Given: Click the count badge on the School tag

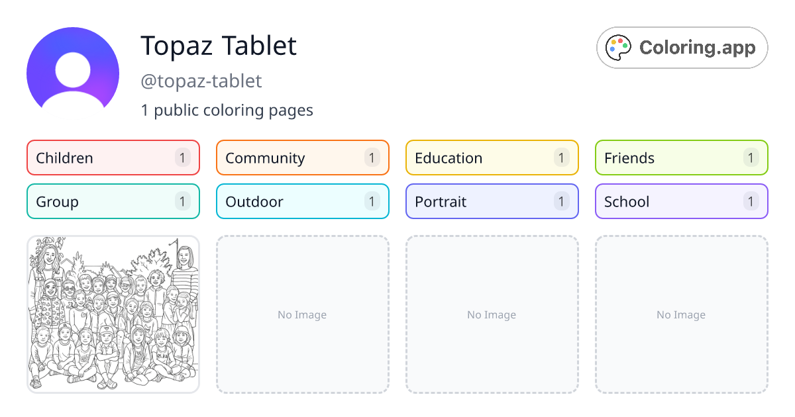Looking at the screenshot, I should pos(751,201).
